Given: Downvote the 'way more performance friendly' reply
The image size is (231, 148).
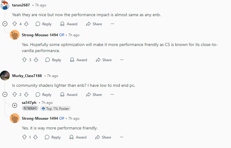Looking at the screenshot, I should tap(36, 137).
